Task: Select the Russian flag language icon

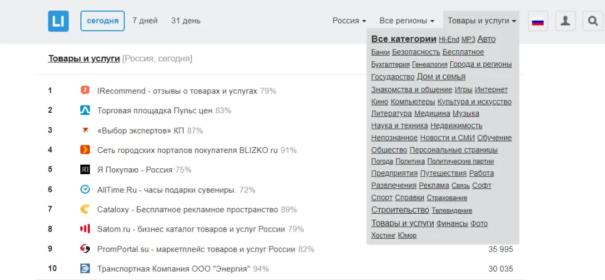Action: (538, 21)
